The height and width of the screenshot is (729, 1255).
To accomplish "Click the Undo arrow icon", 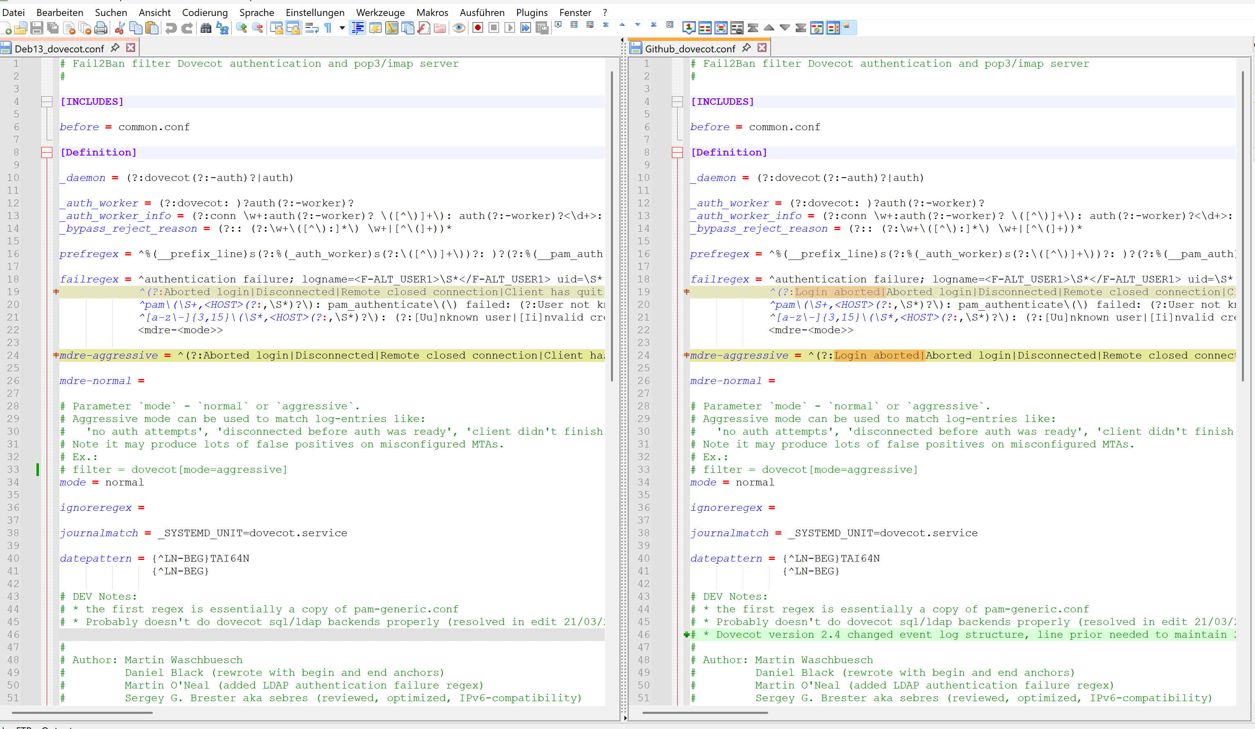I will (171, 28).
